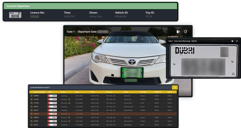Refresh the Gate 1 Departure Gate camera feed
The image size is (241, 128).
point(186,32)
